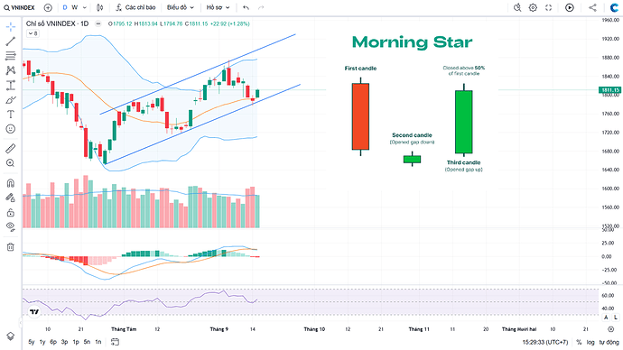Image resolution: width=623 pixels, height=350 pixels.
Task: Select the ruler measure tool
Action: (11, 149)
